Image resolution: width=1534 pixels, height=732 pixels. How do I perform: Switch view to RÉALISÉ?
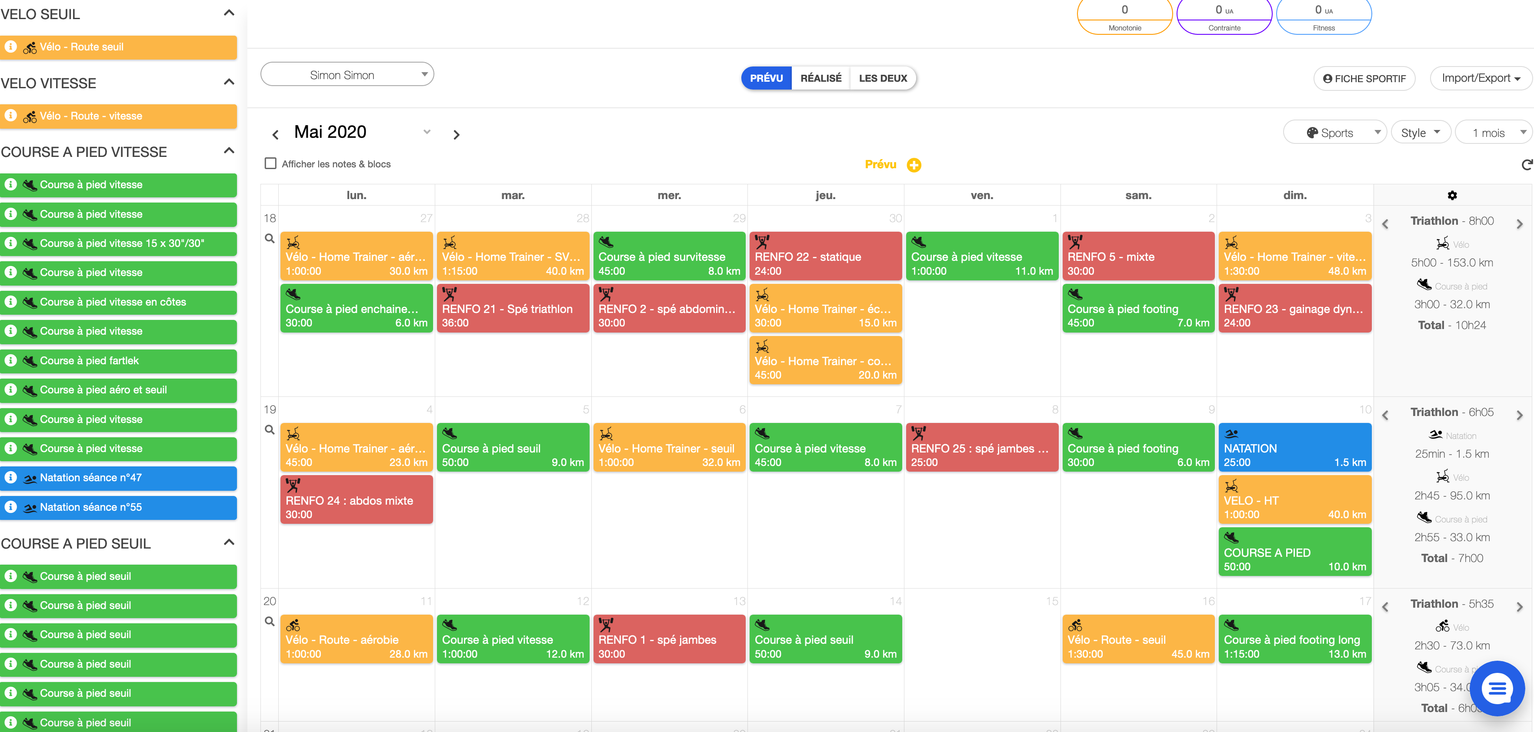click(x=820, y=78)
